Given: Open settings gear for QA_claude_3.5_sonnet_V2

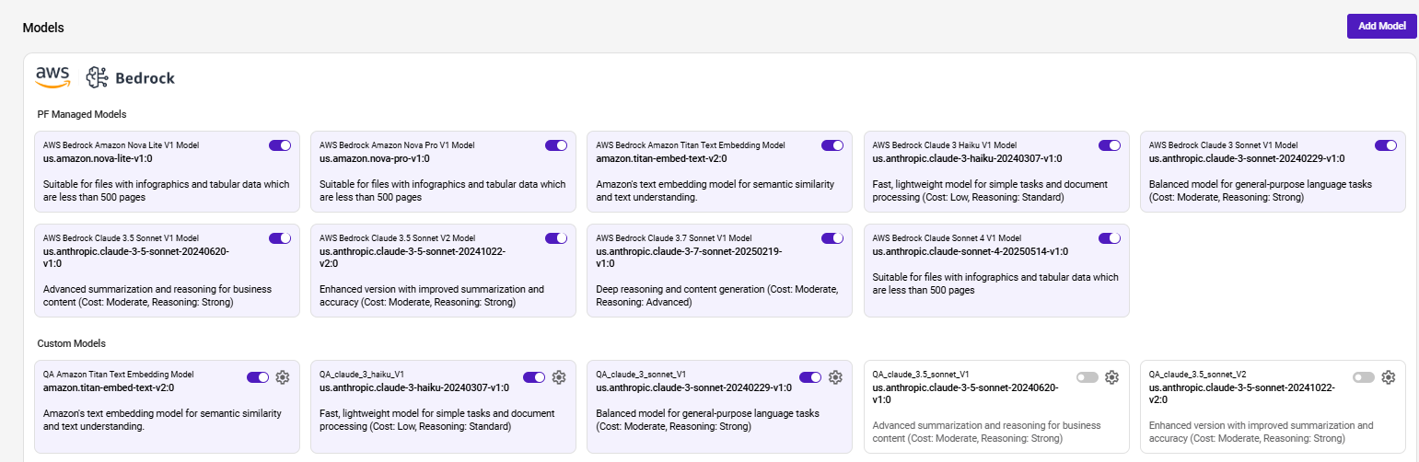Looking at the screenshot, I should [1389, 377].
